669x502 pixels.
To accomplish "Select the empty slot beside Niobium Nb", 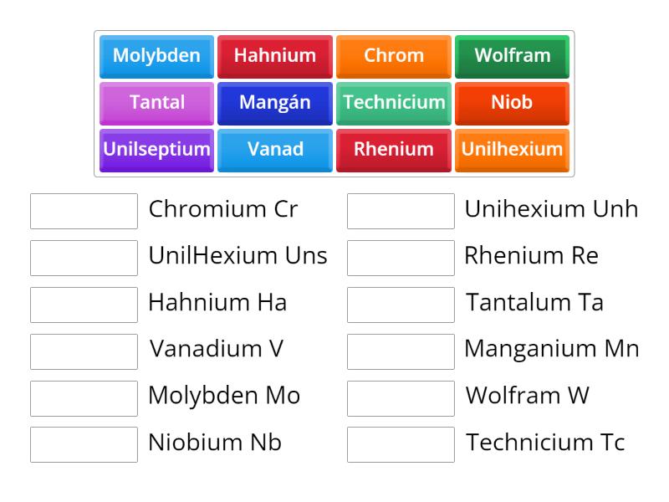I will click(x=84, y=444).
